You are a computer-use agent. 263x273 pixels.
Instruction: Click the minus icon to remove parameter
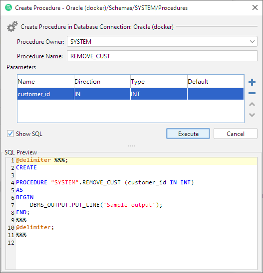click(x=252, y=93)
